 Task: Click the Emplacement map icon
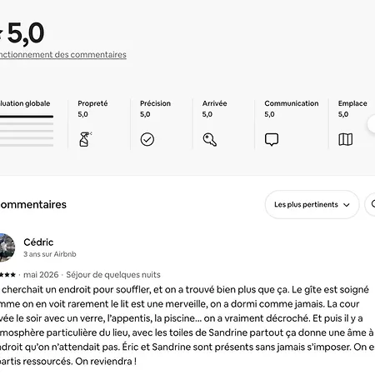point(346,139)
